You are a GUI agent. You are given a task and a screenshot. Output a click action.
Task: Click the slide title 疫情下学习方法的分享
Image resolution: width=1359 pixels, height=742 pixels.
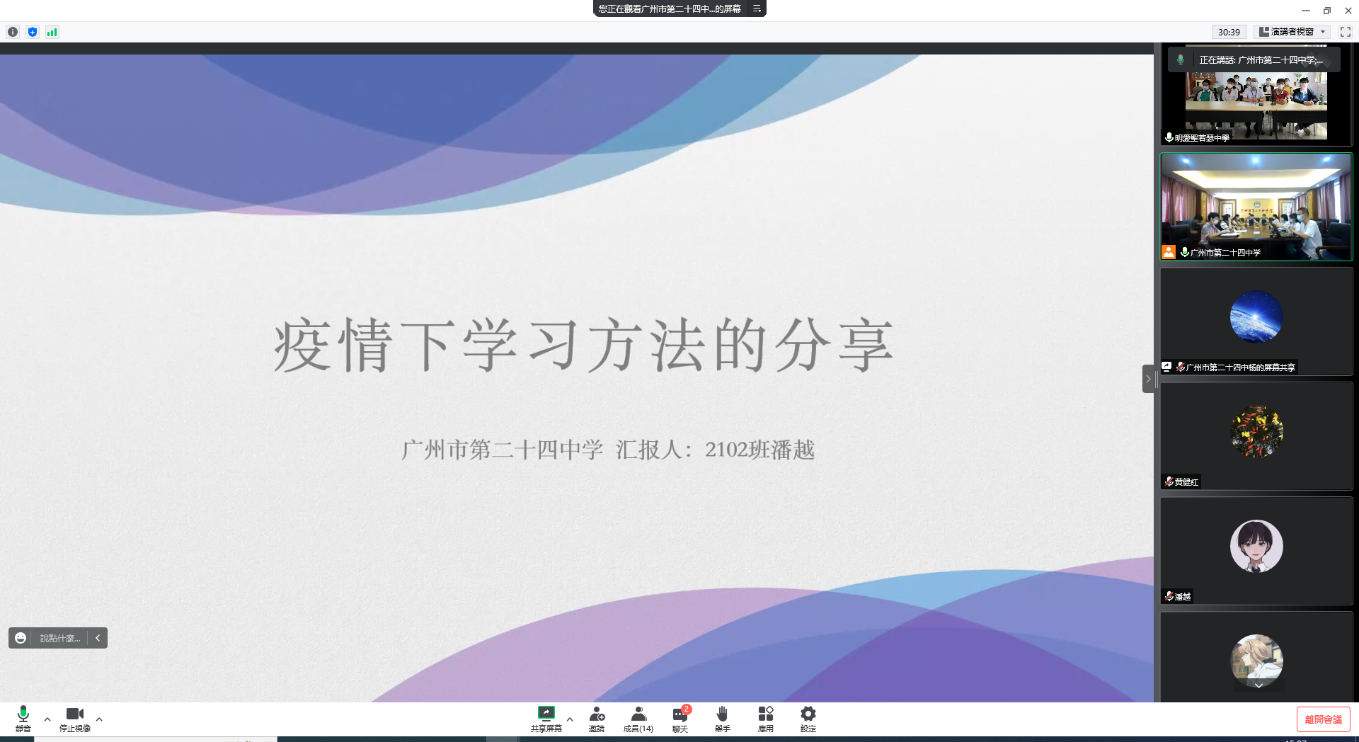tap(584, 346)
